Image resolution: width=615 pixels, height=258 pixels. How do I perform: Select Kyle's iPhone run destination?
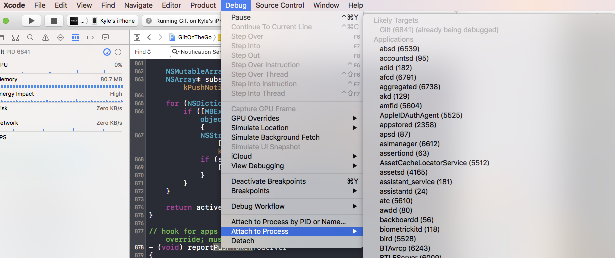tap(114, 21)
